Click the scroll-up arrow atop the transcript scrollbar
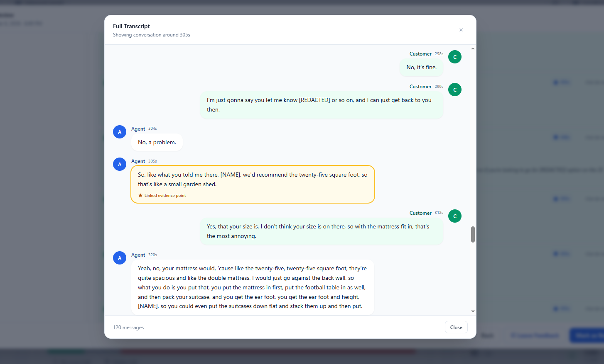The image size is (604, 364). pyautogui.click(x=473, y=48)
